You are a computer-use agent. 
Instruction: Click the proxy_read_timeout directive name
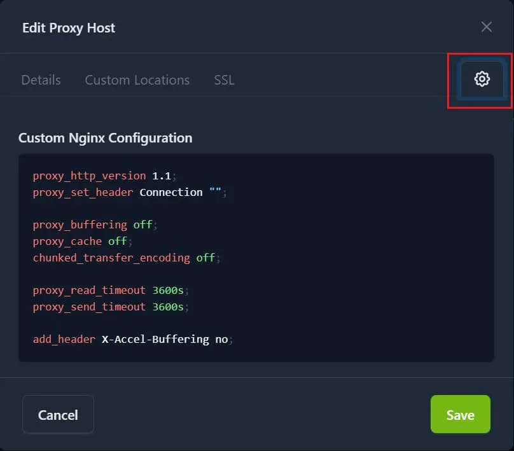tap(89, 290)
